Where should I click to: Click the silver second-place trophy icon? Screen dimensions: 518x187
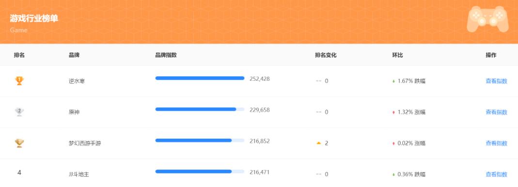point(19,112)
